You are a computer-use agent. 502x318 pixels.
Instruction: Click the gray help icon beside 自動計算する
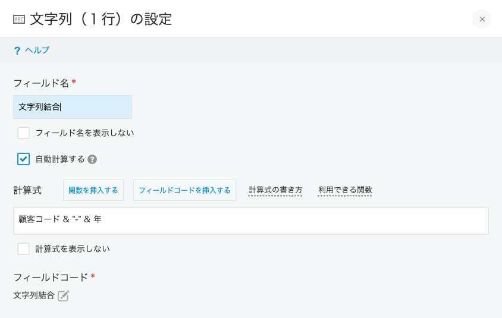pos(92,159)
